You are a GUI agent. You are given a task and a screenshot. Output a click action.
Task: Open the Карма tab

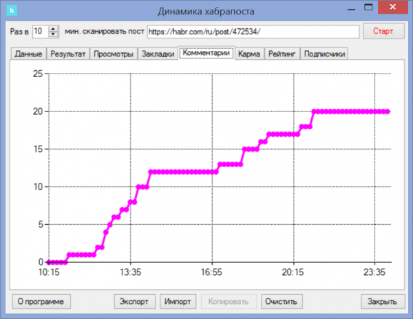(x=249, y=54)
